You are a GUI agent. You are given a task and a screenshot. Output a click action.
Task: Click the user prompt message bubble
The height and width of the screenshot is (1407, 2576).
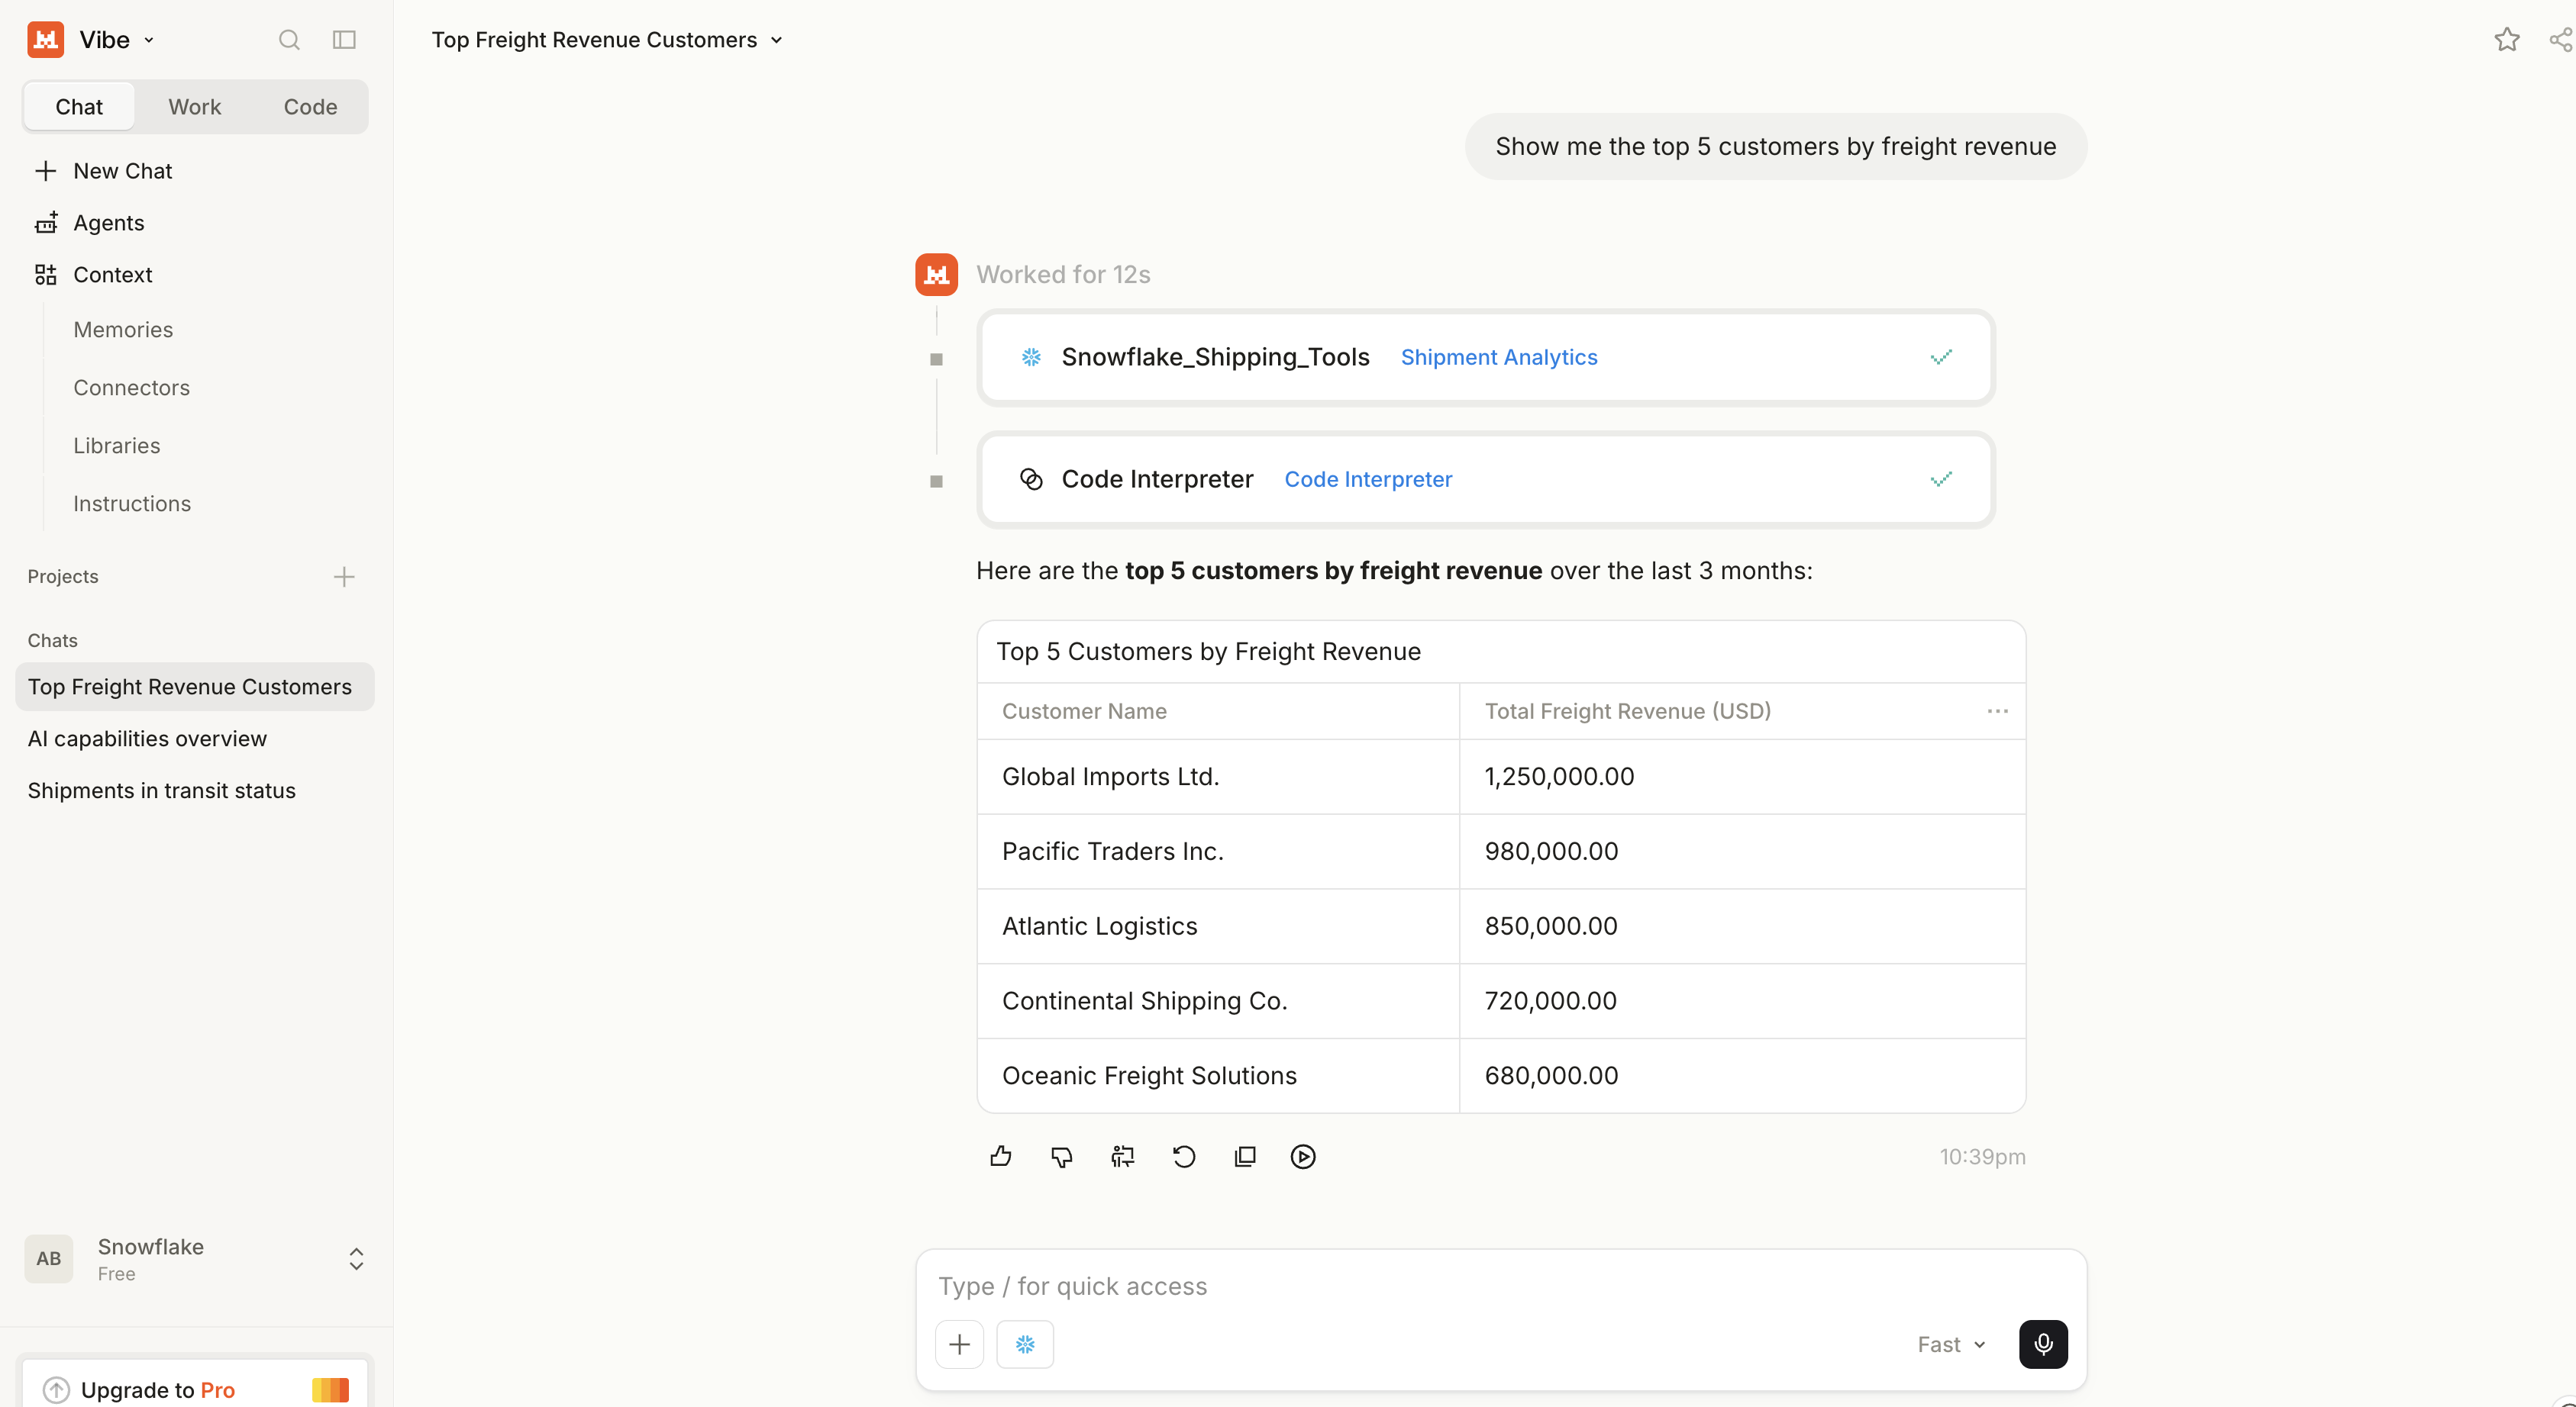[x=1775, y=147]
